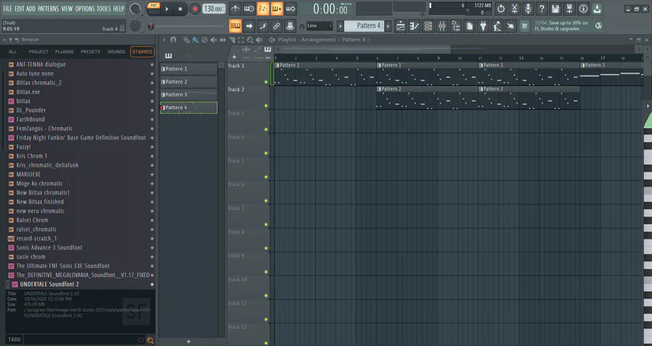The image size is (652, 346).
Task: Toggle PAT/SONG mode switch
Action: pos(154,9)
